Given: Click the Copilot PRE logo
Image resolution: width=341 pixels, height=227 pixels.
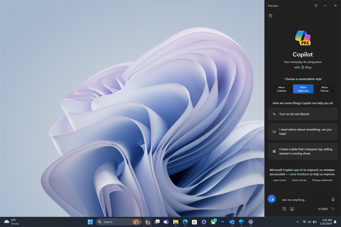Looking at the screenshot, I should [303, 38].
